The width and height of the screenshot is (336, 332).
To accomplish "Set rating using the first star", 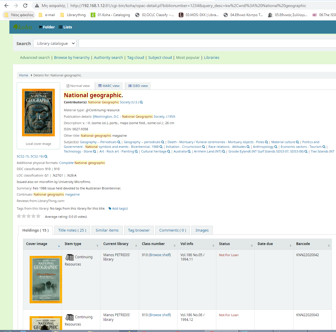I will point(19,216).
